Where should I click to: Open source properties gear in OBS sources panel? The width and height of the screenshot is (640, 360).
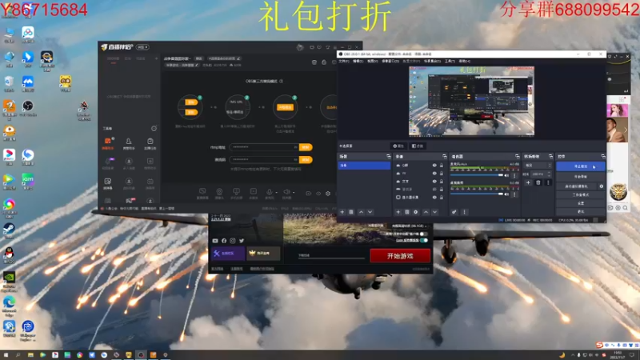click(416, 212)
